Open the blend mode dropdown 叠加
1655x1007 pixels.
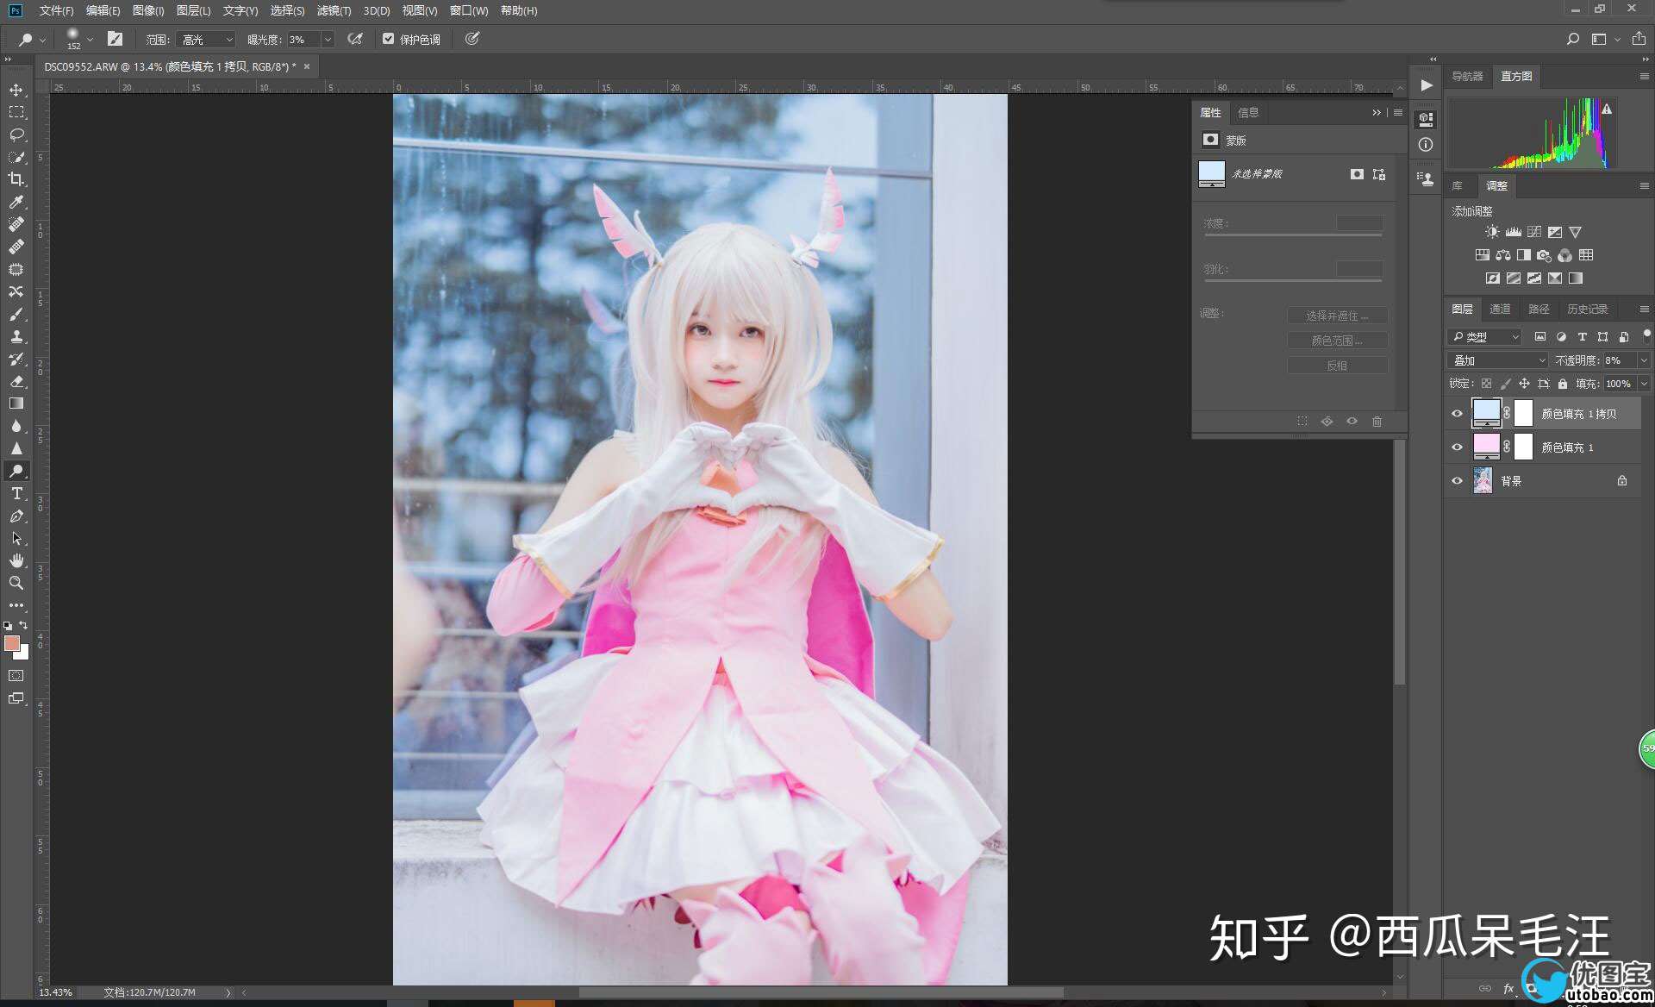[x=1498, y=360]
